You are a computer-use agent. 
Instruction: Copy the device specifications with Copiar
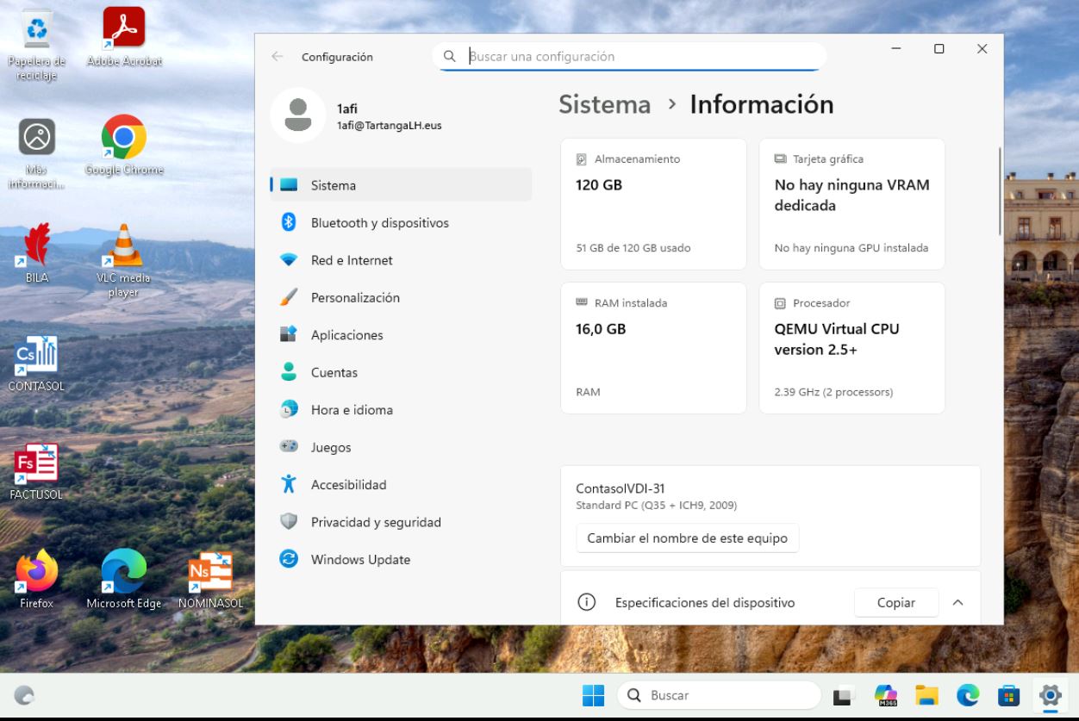pos(895,603)
